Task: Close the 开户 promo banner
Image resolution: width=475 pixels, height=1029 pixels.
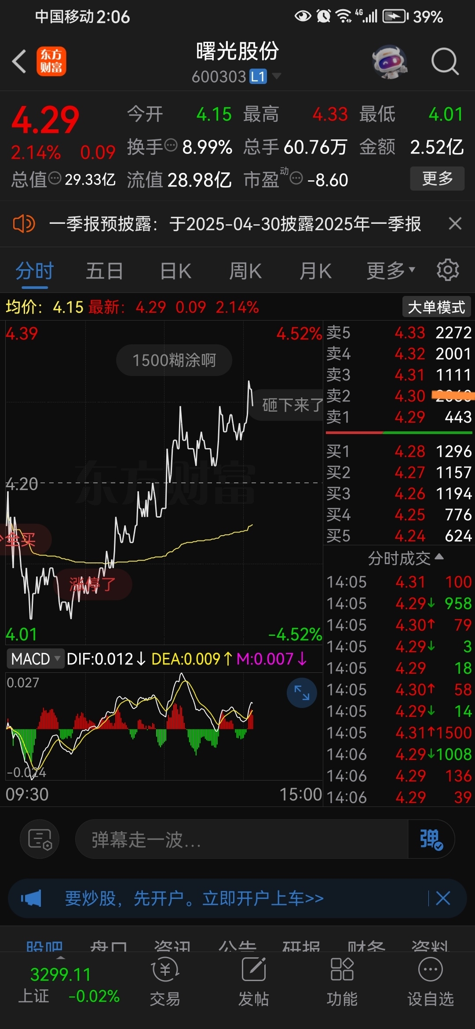Action: [x=443, y=898]
